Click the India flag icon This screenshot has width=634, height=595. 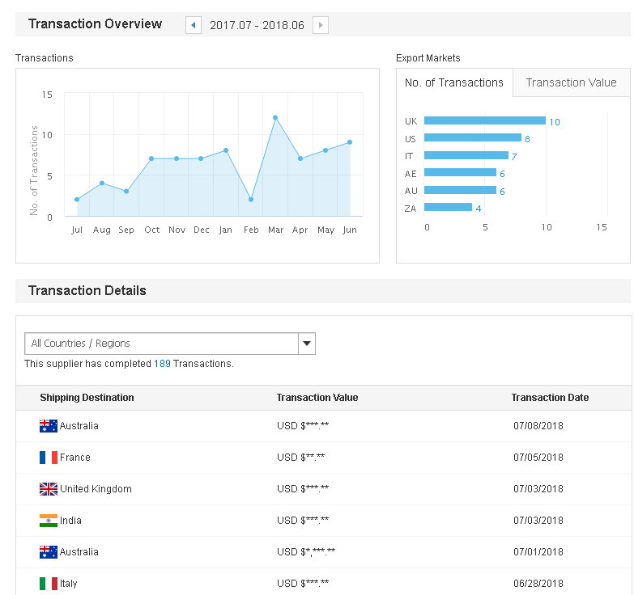coord(49,521)
